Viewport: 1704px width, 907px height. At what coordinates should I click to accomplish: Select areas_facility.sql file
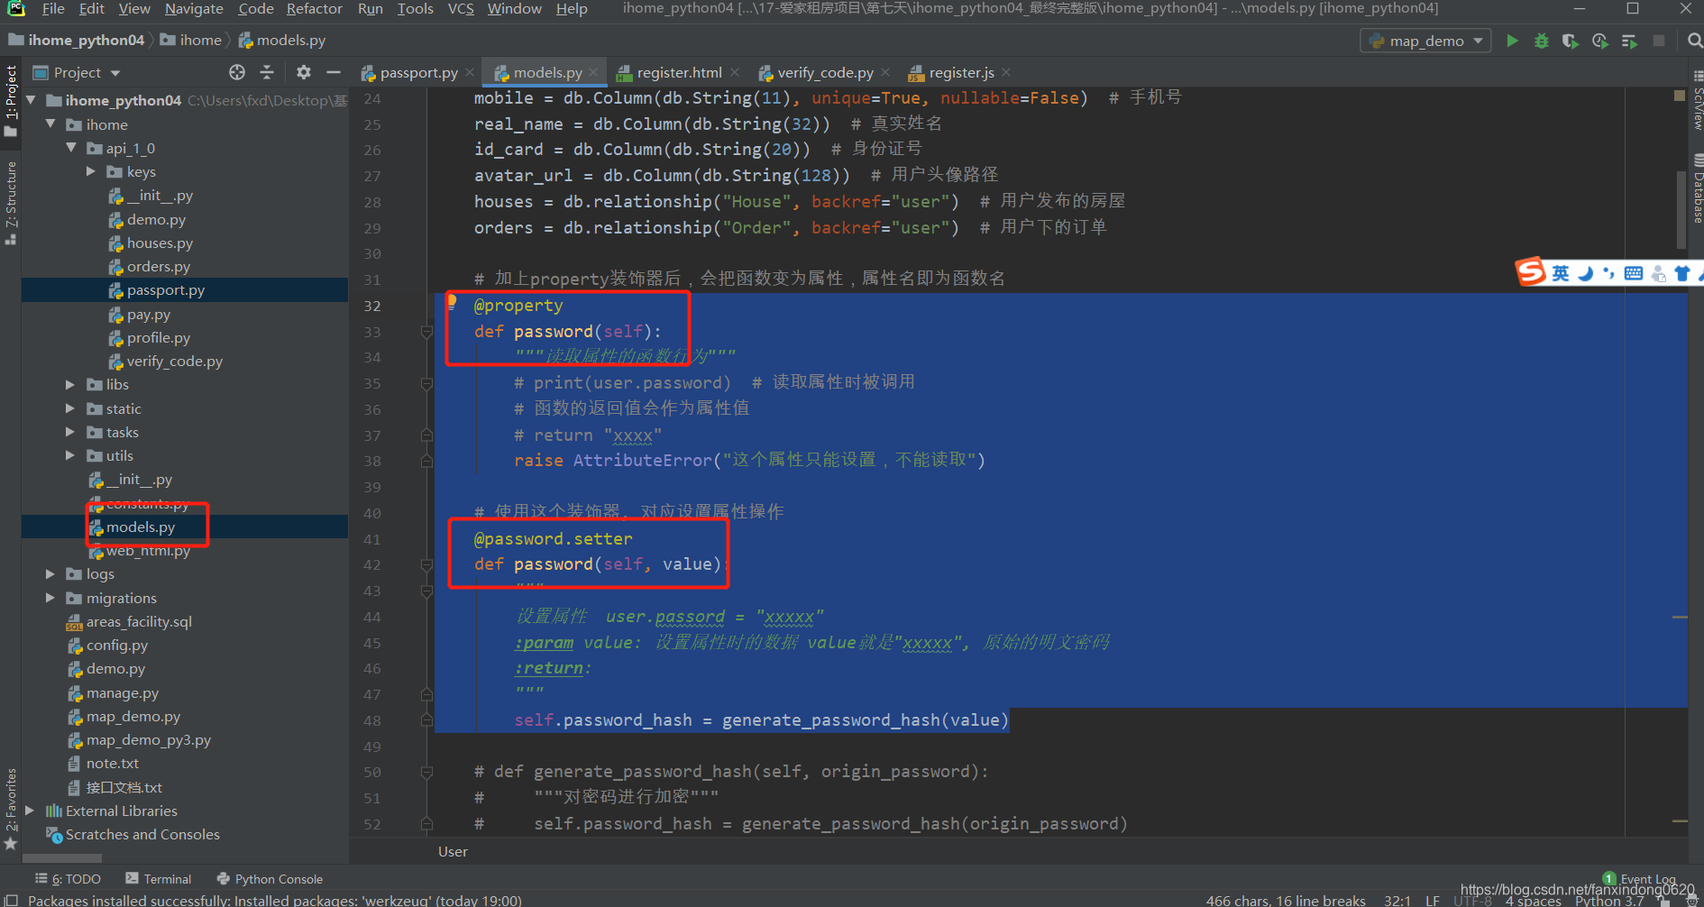(138, 621)
